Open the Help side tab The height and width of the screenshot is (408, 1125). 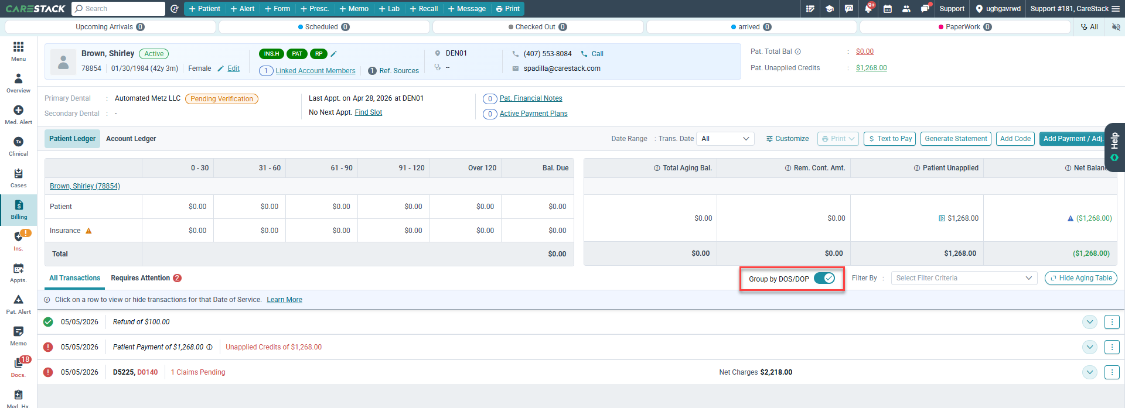tap(1114, 147)
